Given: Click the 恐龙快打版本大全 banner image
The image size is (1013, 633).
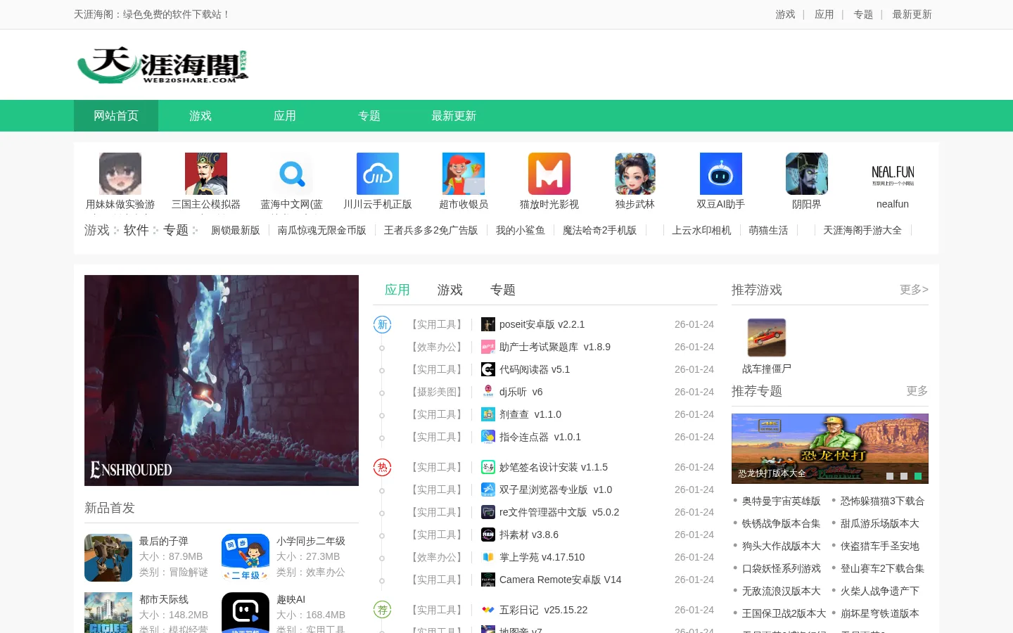Looking at the screenshot, I should point(830,449).
